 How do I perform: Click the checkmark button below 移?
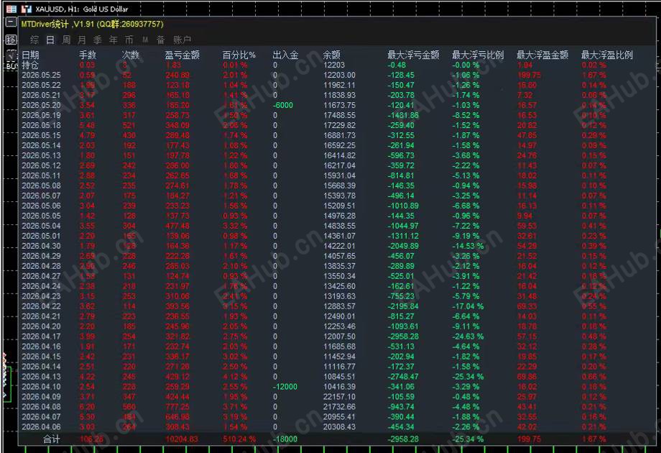pos(11,54)
